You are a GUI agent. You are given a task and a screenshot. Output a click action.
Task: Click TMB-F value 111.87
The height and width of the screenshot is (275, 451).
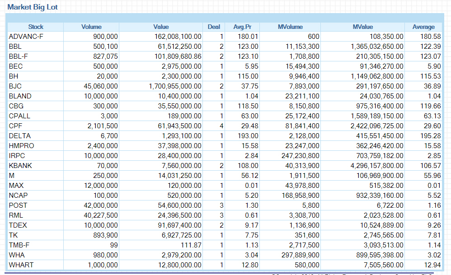point(190,245)
